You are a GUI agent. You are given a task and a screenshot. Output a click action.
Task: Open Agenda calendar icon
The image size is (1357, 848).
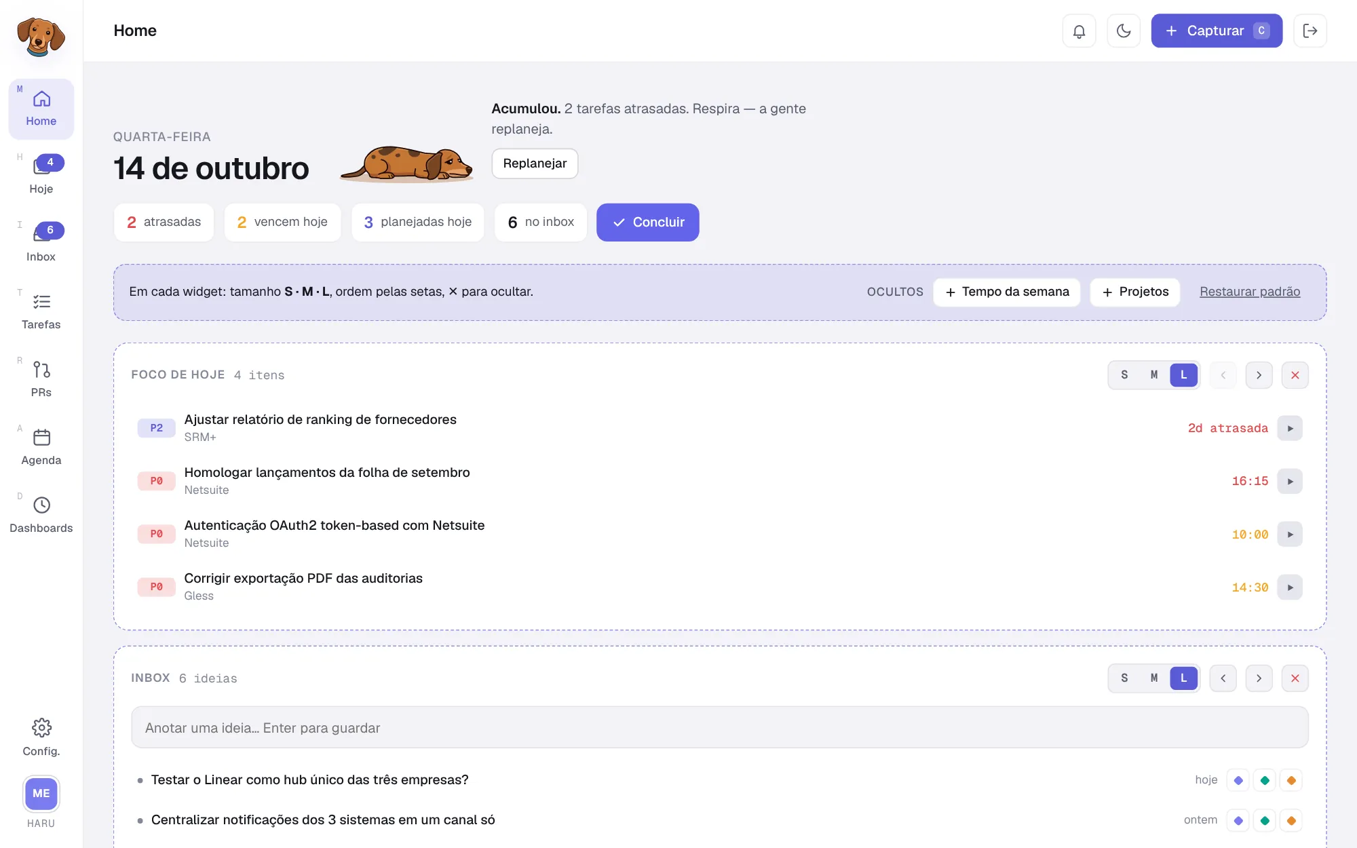click(41, 438)
